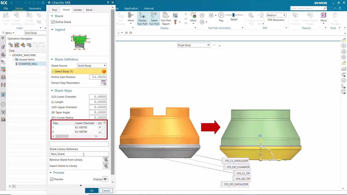Click the OK button
Image resolution: width=347 pixels, height=195 pixels.
point(92,191)
